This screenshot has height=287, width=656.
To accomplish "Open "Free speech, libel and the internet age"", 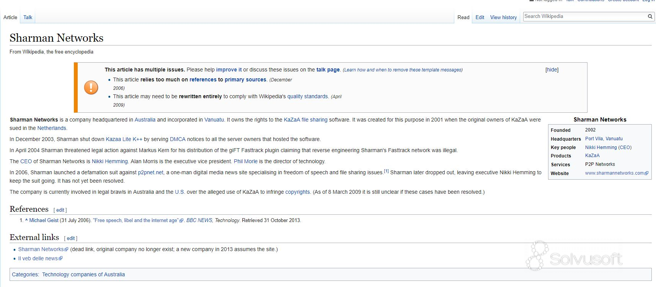I will [136, 220].
